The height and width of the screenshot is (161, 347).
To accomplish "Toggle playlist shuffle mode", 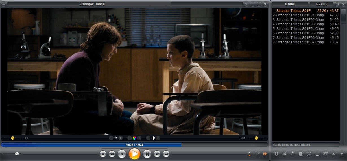I will (284, 154).
